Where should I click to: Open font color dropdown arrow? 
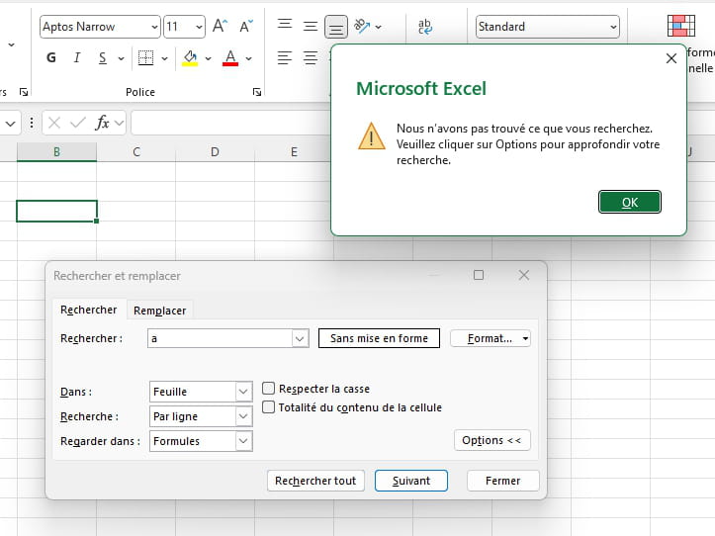[x=248, y=58]
